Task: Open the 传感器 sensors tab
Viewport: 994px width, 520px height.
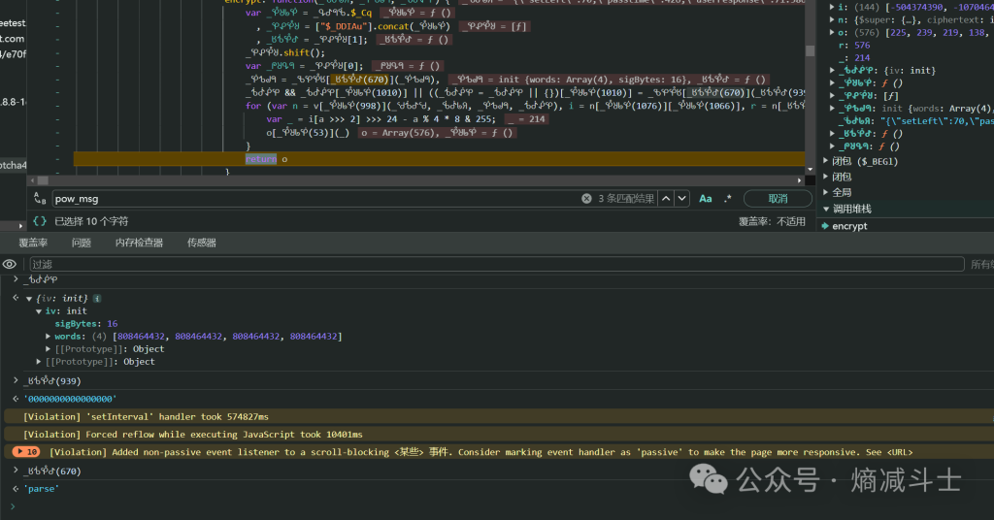Action: pos(201,243)
